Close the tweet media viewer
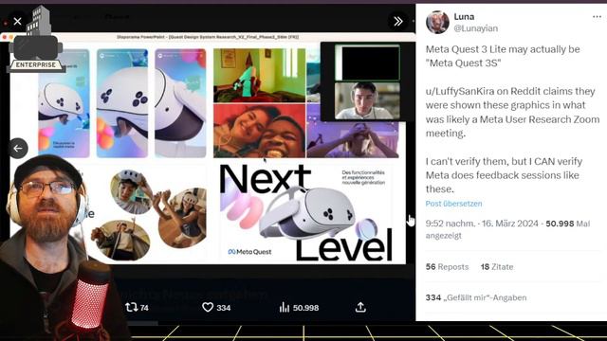The height and width of the screenshot is (341, 607). [x=17, y=21]
